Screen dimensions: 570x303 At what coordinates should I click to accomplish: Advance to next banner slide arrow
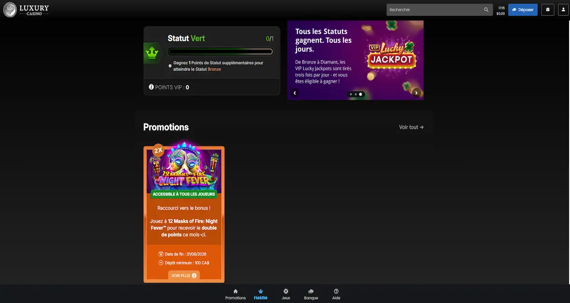pyautogui.click(x=416, y=93)
